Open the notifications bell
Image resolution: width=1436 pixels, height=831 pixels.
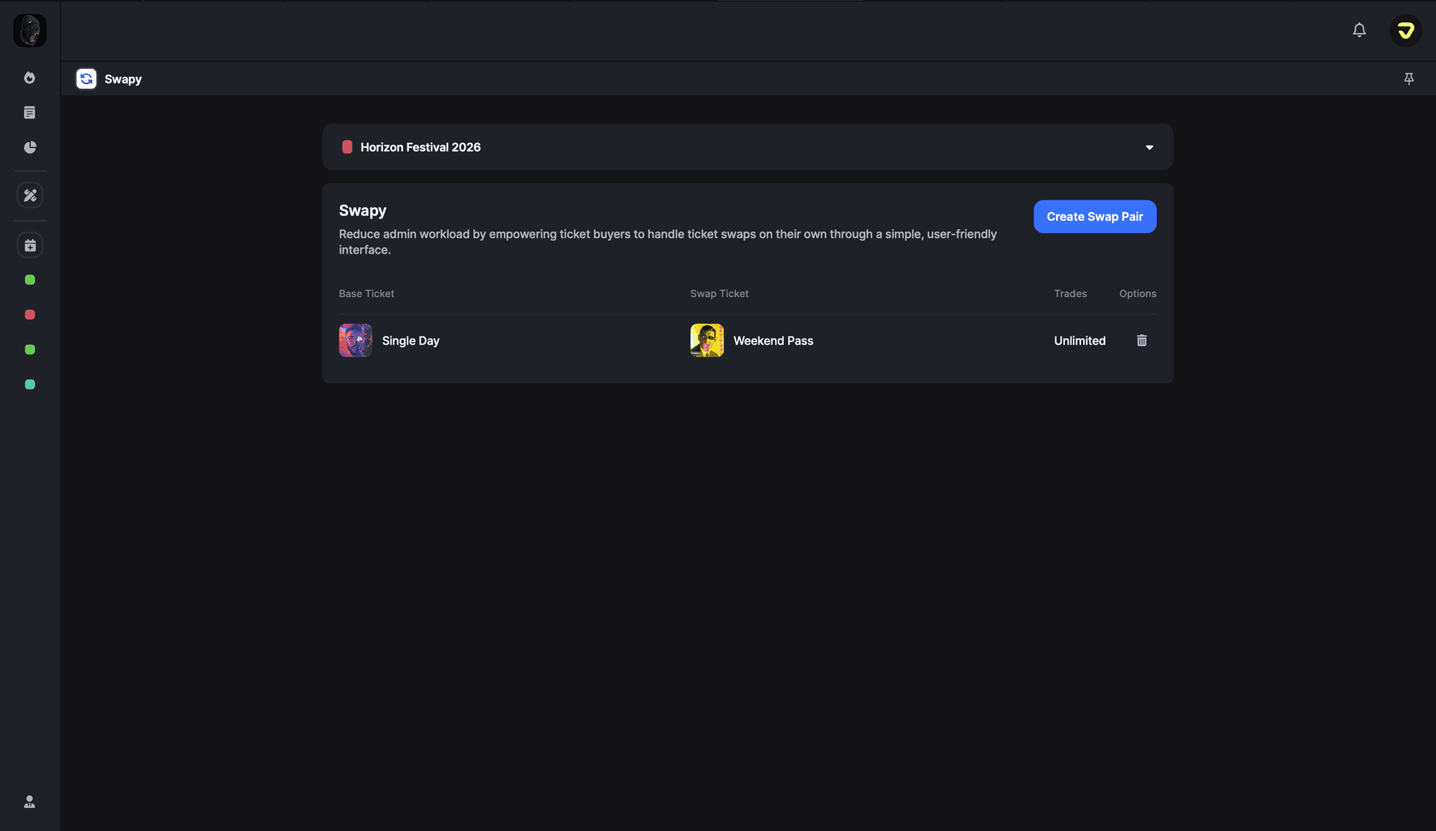[x=1359, y=30]
